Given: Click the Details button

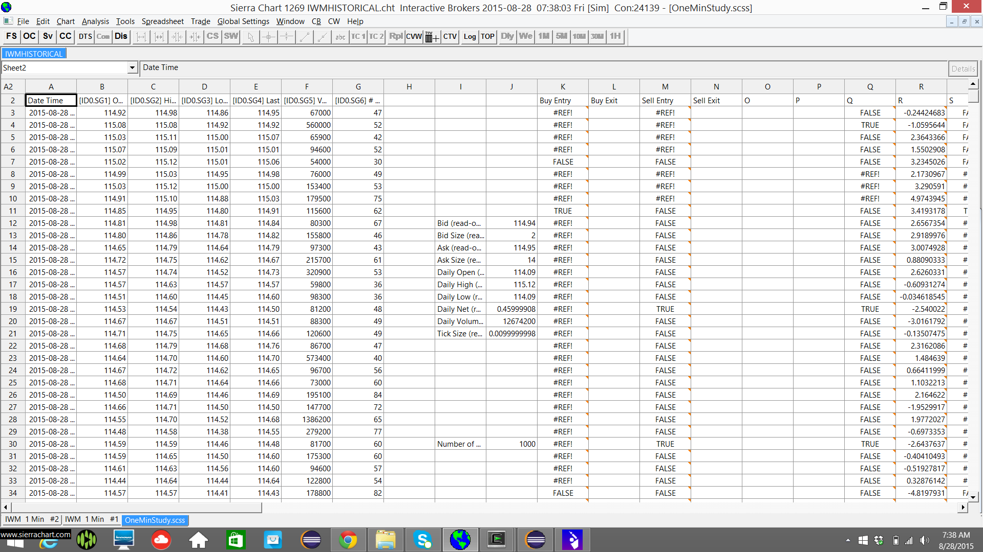Looking at the screenshot, I should 963,68.
